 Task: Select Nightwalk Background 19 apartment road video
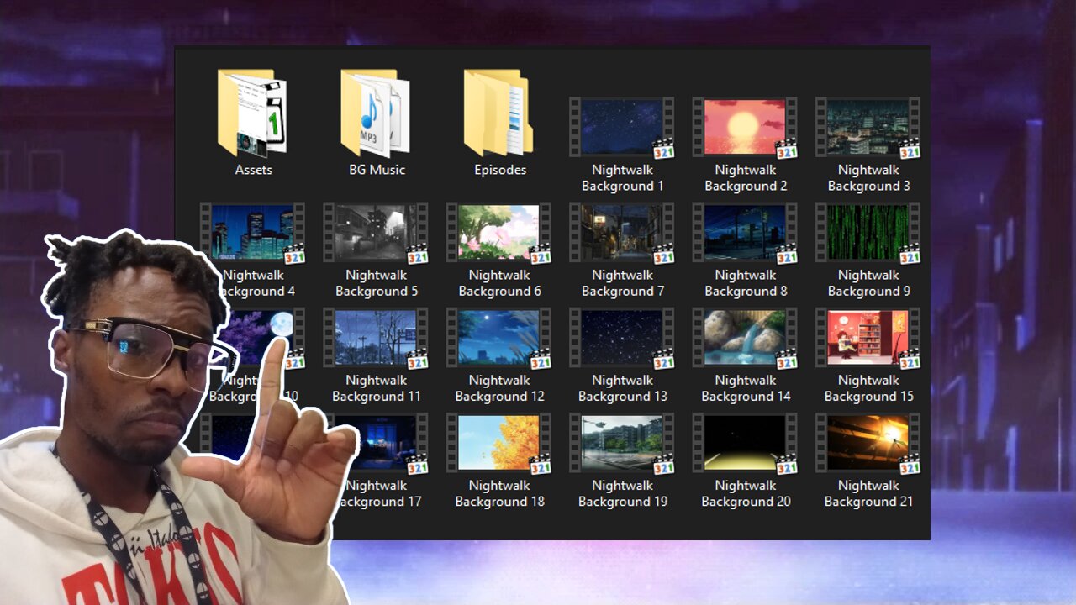(x=622, y=442)
